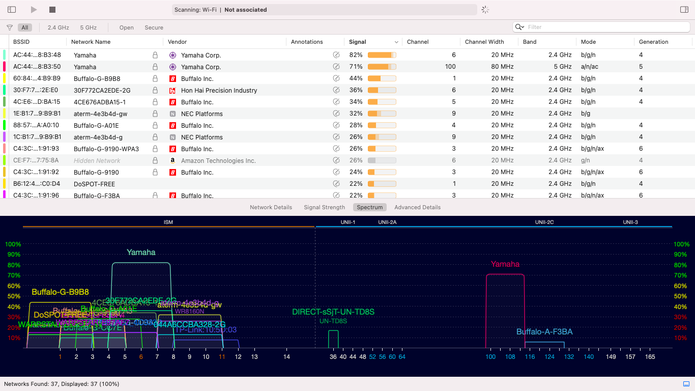Select the All filter
This screenshot has width=695, height=391.
(25, 27)
